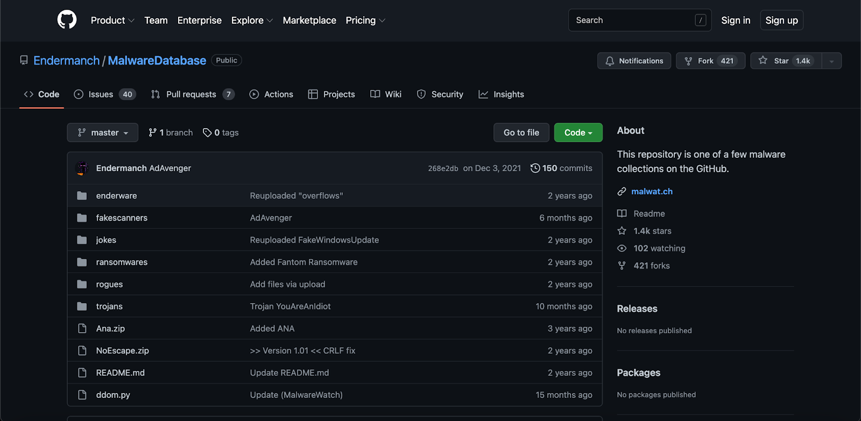The width and height of the screenshot is (861, 421).
Task: Open the Pull requests tab
Action: (192, 94)
